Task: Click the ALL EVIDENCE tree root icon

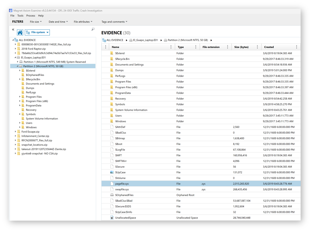Action: 16,40
